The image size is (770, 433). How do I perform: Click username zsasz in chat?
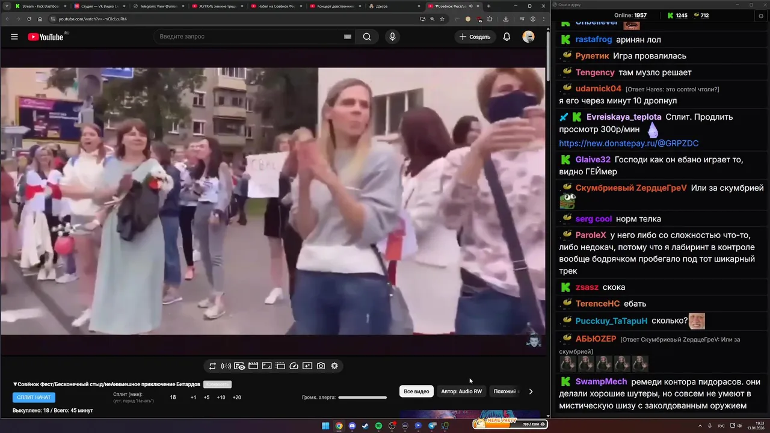(587, 287)
